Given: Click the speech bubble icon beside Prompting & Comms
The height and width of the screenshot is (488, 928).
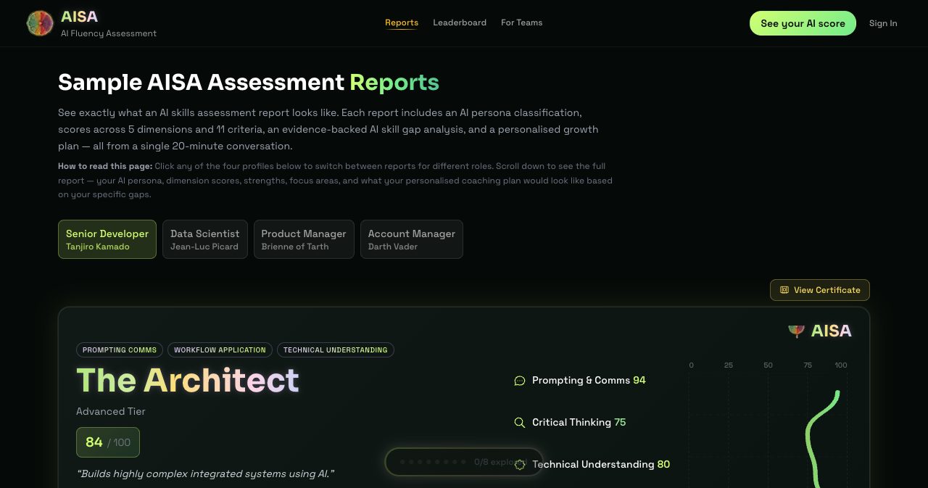Looking at the screenshot, I should coord(519,381).
